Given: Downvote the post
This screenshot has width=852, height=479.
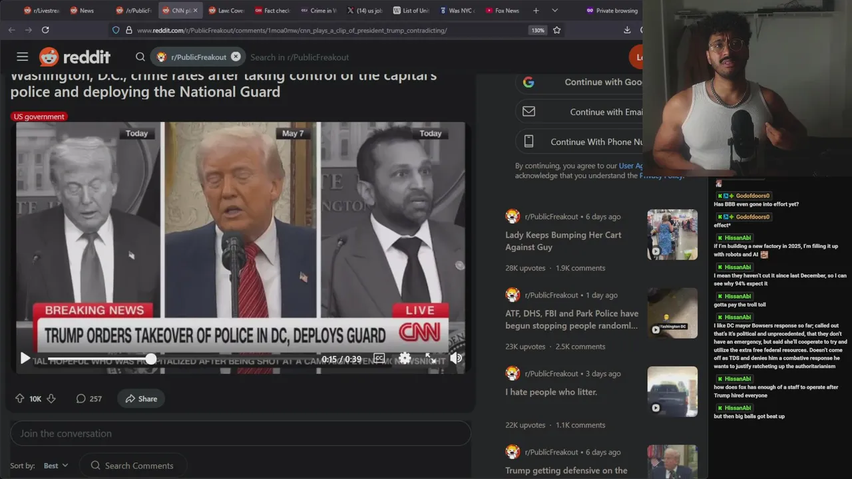Looking at the screenshot, I should (51, 399).
